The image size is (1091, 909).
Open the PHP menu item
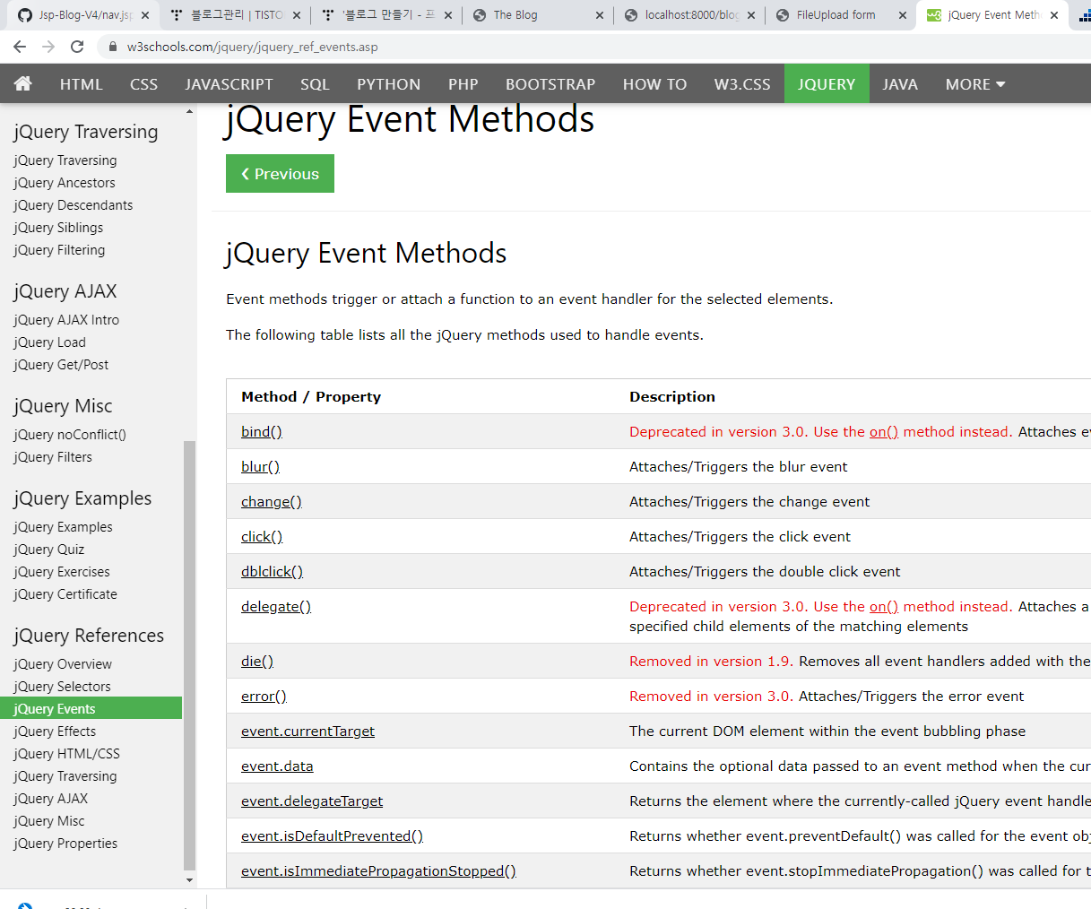tap(463, 83)
